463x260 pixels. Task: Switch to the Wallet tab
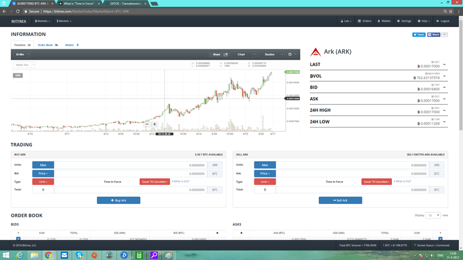coord(72,45)
